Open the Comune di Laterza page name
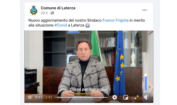177x105 pixels. [x=58, y=8]
